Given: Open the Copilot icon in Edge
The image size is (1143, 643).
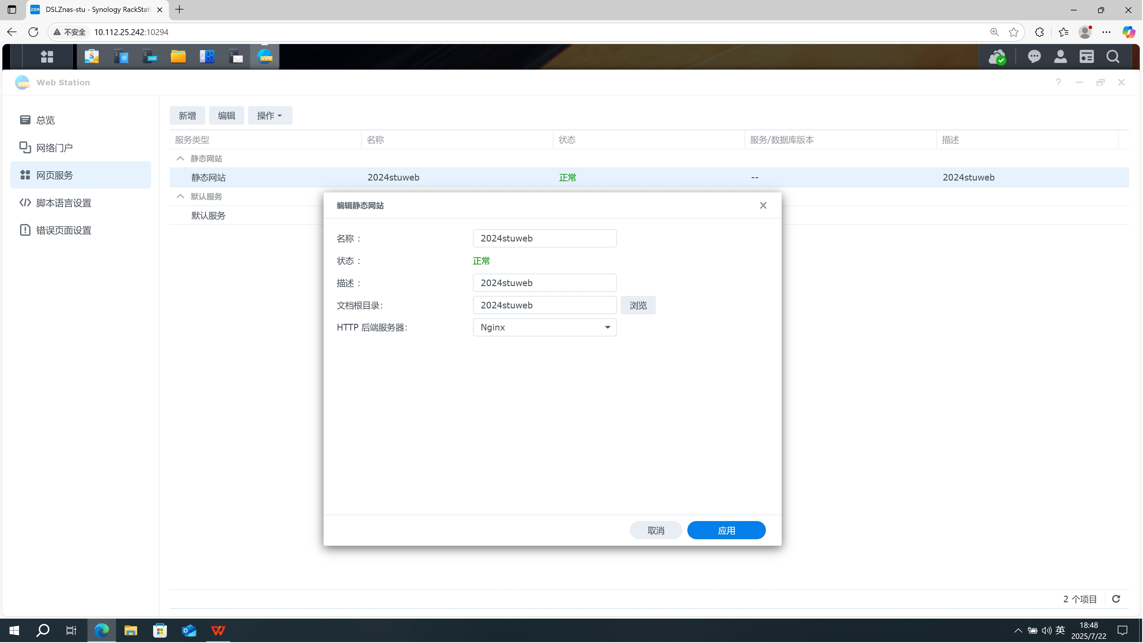Looking at the screenshot, I should pos(1128,32).
